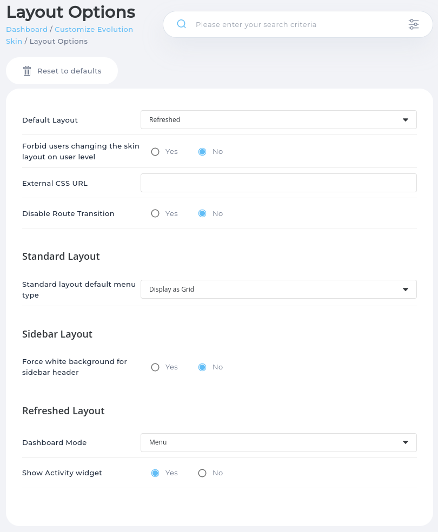Open the Default Layout dropdown showing Refreshed

pos(278,119)
